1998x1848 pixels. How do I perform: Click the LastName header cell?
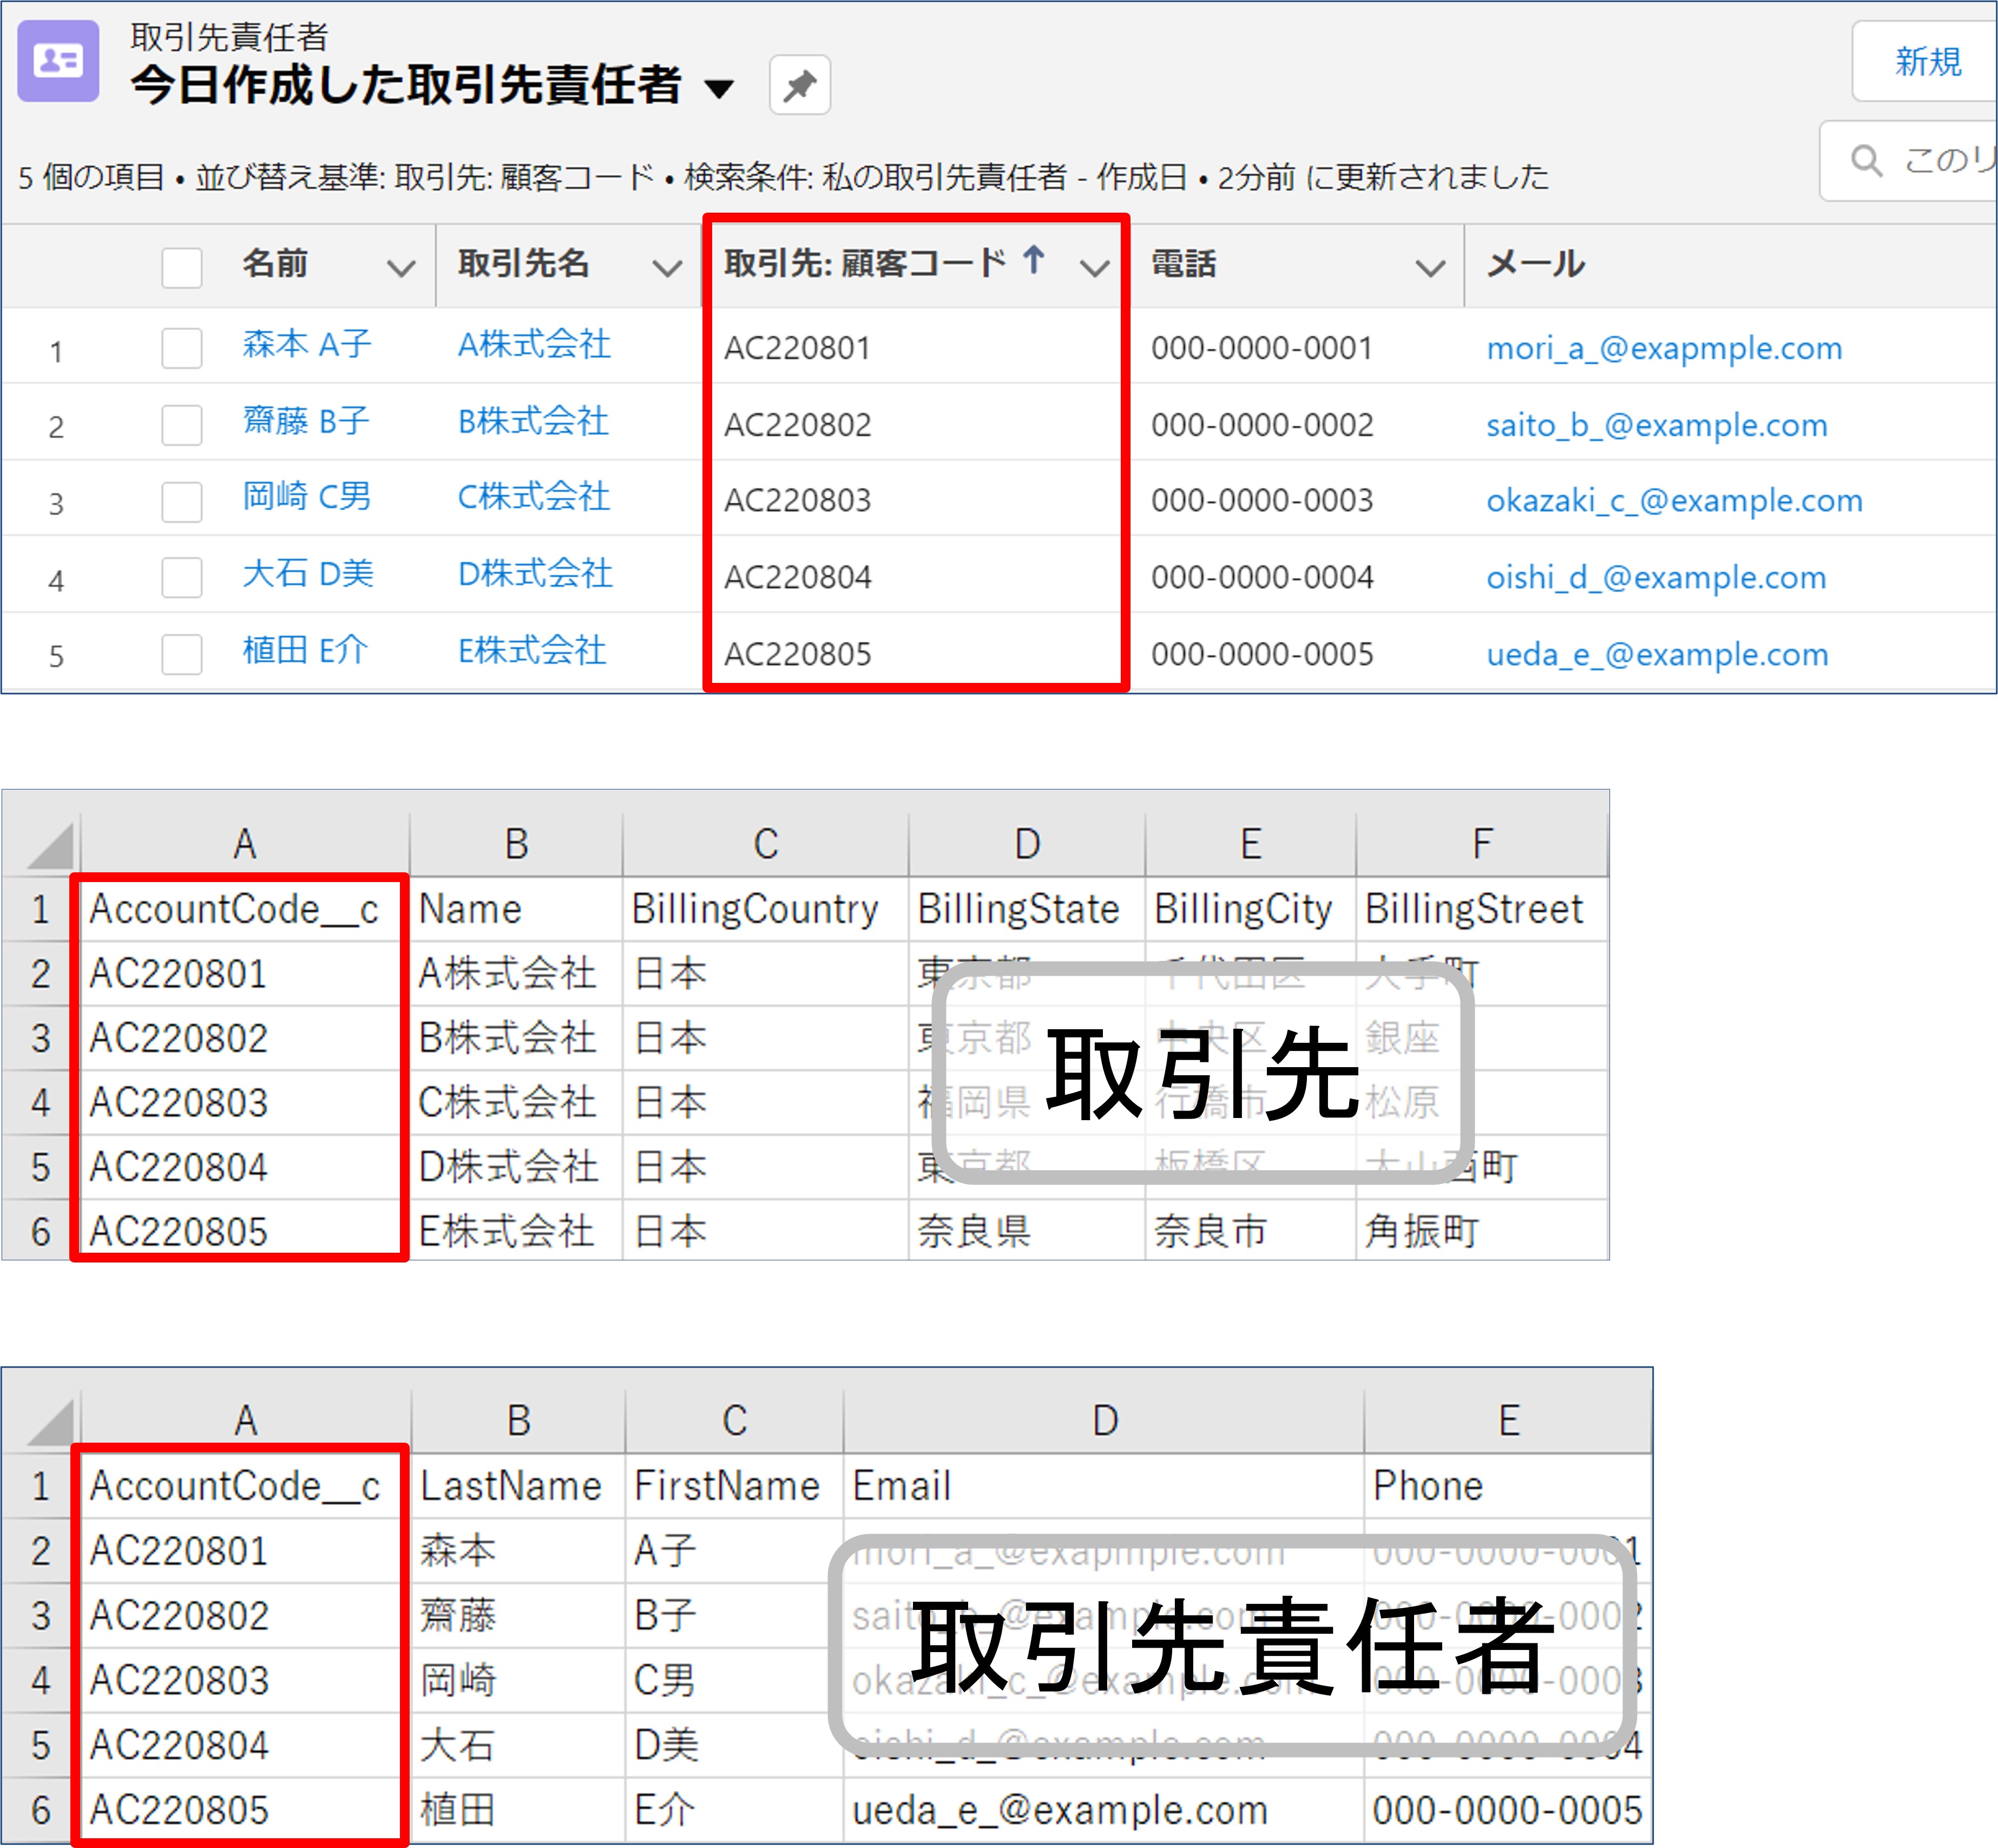point(518,1486)
